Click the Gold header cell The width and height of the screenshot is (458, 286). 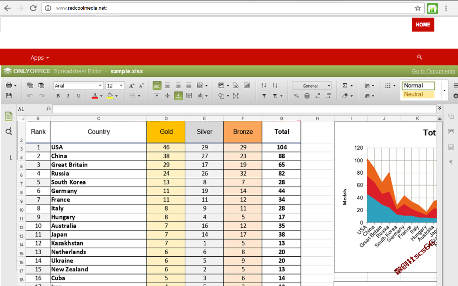tap(166, 132)
